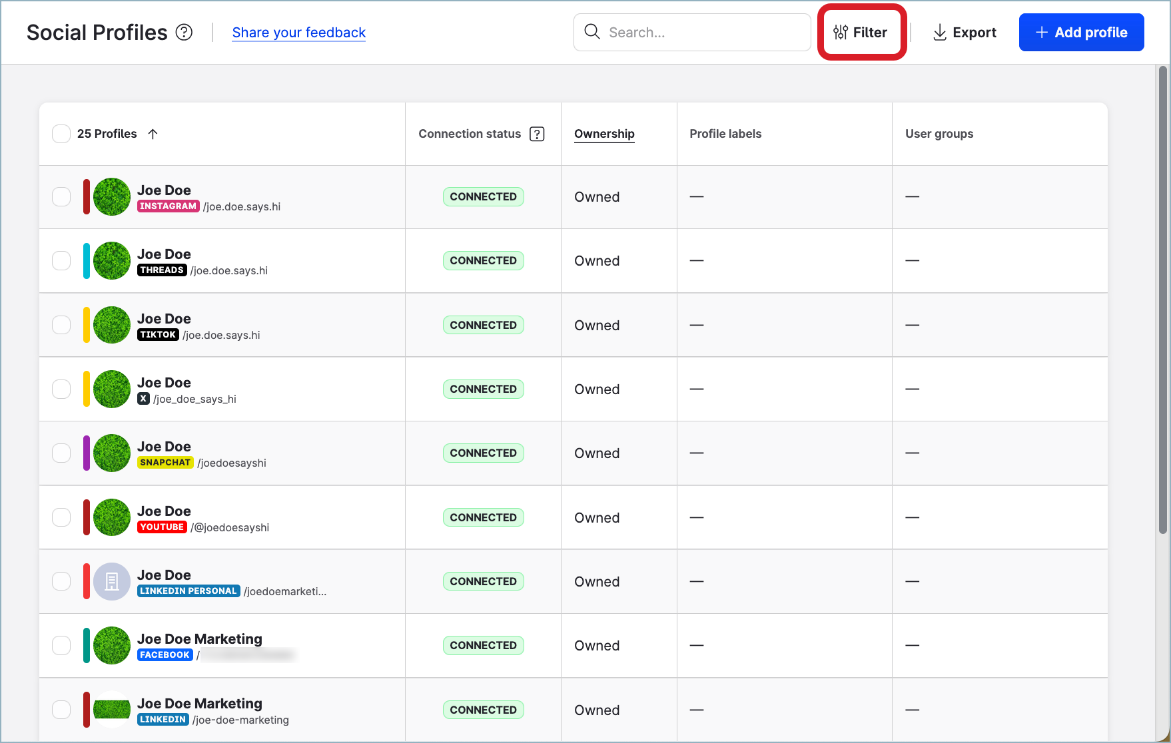Click the Connection status help icon

click(x=537, y=133)
